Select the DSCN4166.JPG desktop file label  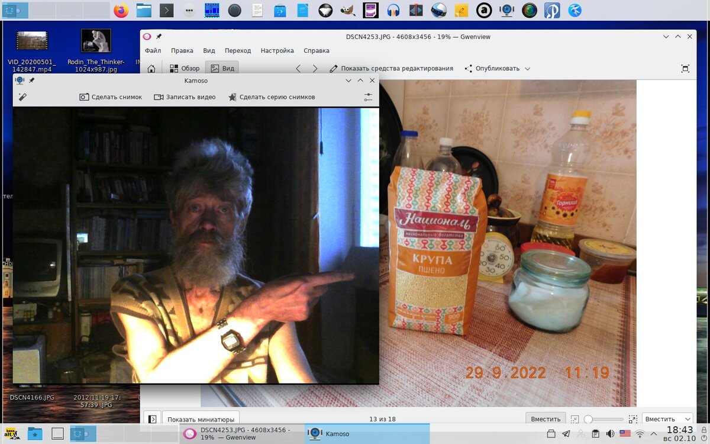pyautogui.click(x=32, y=397)
